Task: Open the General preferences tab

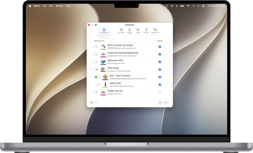Action: (121, 30)
